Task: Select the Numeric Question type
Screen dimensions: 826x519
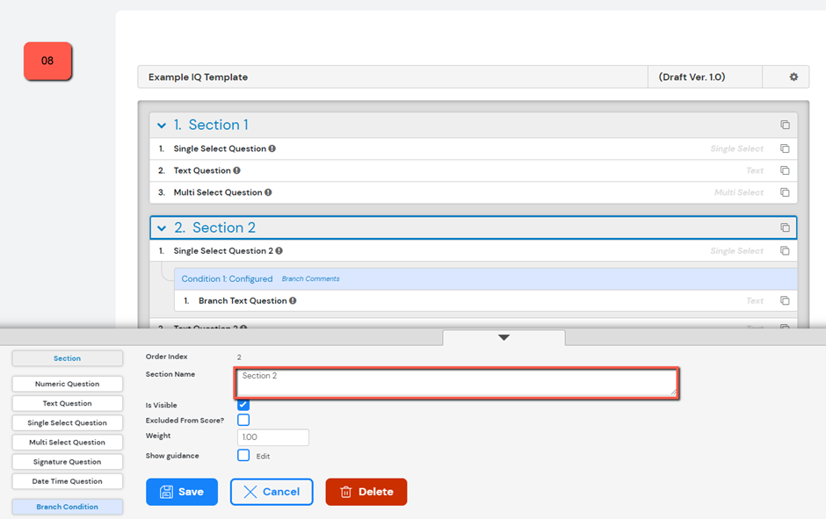Action: pyautogui.click(x=67, y=384)
